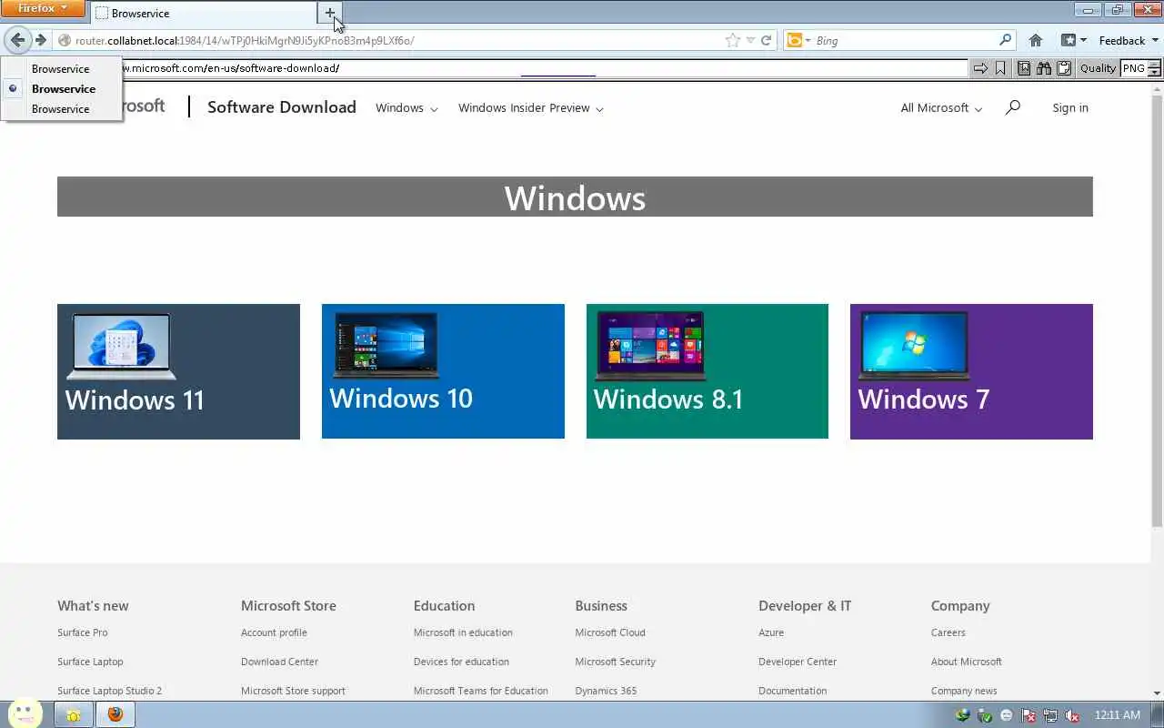Open the Microsoft site search icon
Image resolution: width=1164 pixels, height=728 pixels.
coord(1013,107)
